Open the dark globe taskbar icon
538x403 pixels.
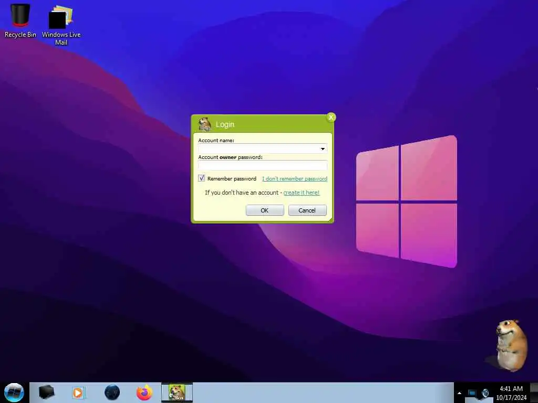click(112, 393)
